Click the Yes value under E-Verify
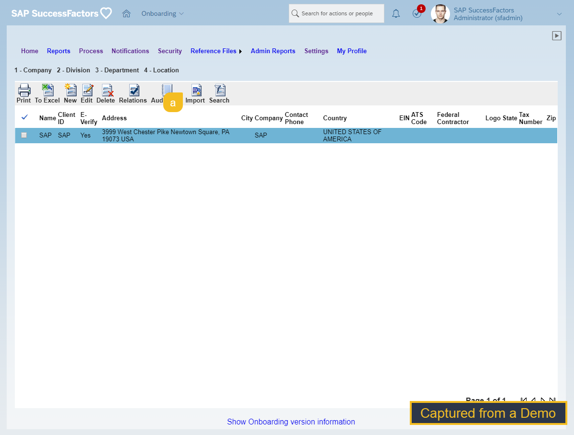The image size is (574, 435). pyautogui.click(x=85, y=135)
